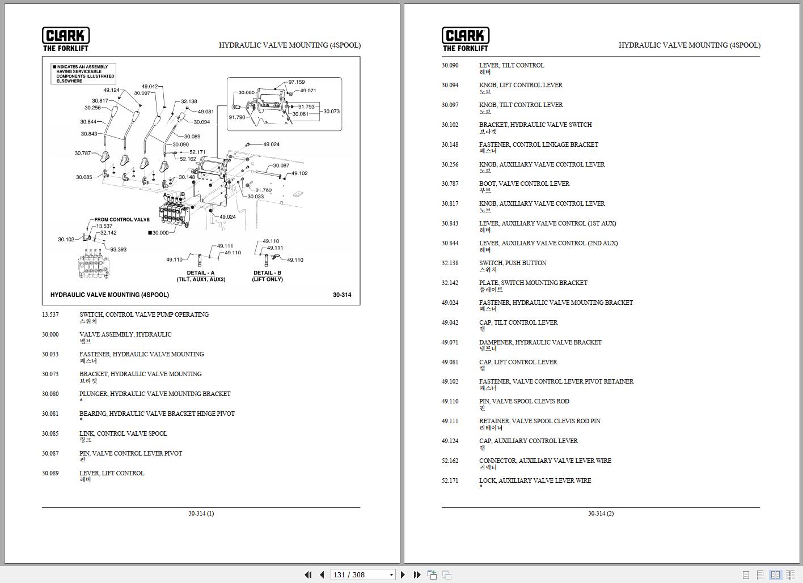Click 'FASTENER, CONTROL LINKAGE BRACKET' entry

pyautogui.click(x=539, y=144)
